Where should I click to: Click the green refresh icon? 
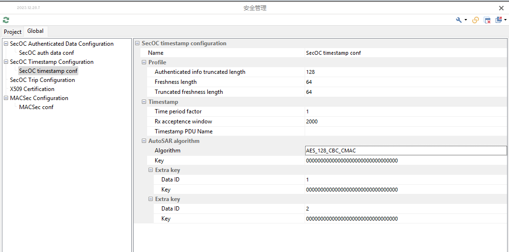6,20
